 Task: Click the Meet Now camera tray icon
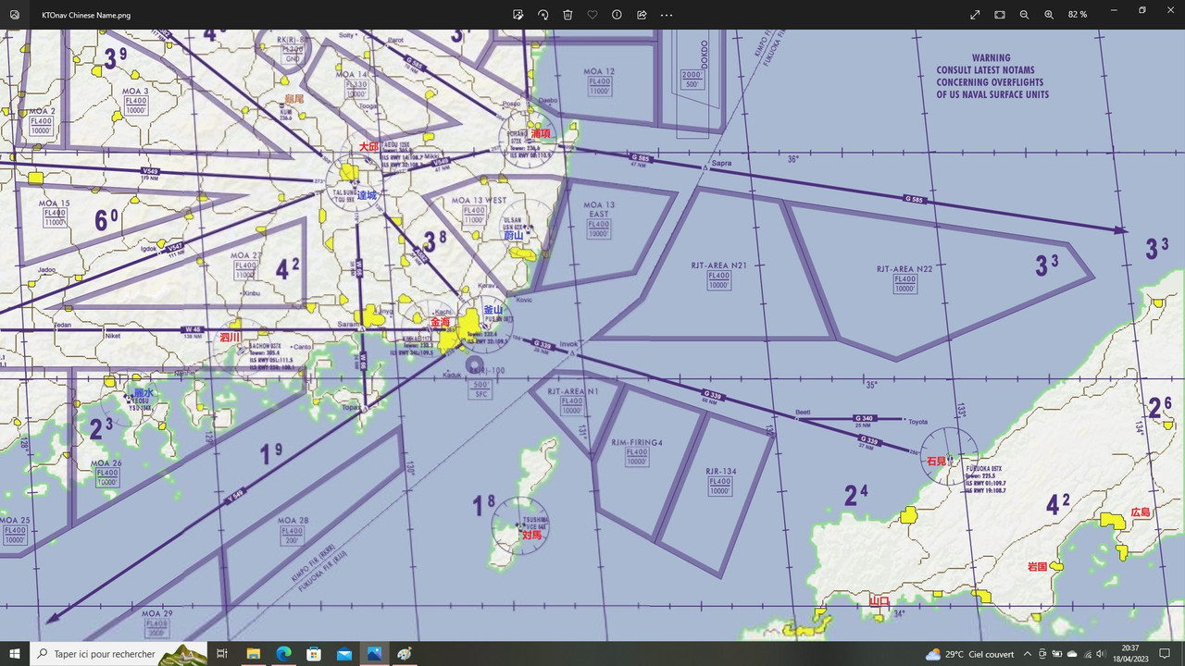click(x=1042, y=654)
